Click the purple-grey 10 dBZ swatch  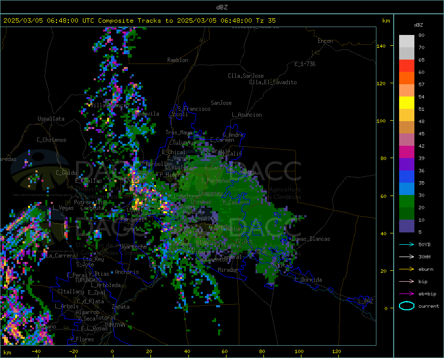click(x=407, y=226)
